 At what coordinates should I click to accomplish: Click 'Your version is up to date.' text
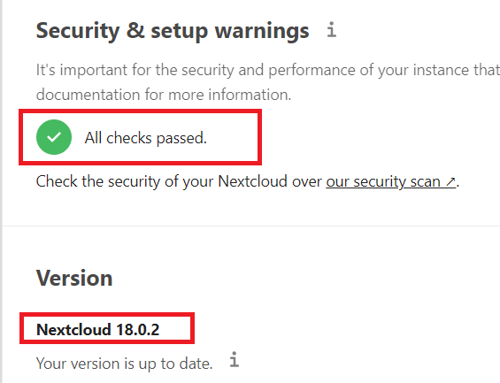tap(125, 364)
